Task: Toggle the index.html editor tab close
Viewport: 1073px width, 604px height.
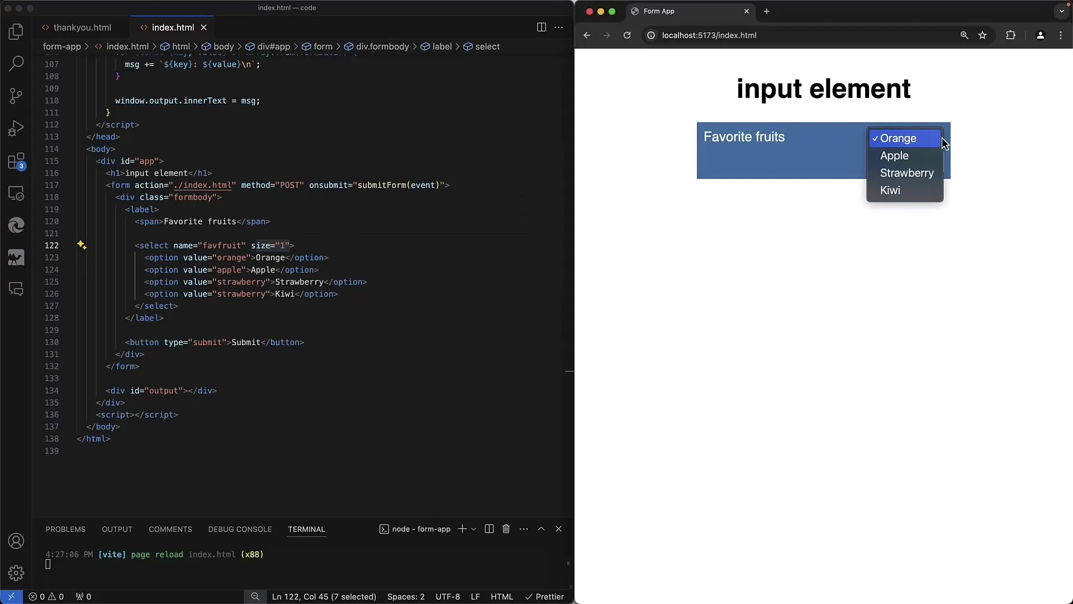Action: click(x=203, y=27)
